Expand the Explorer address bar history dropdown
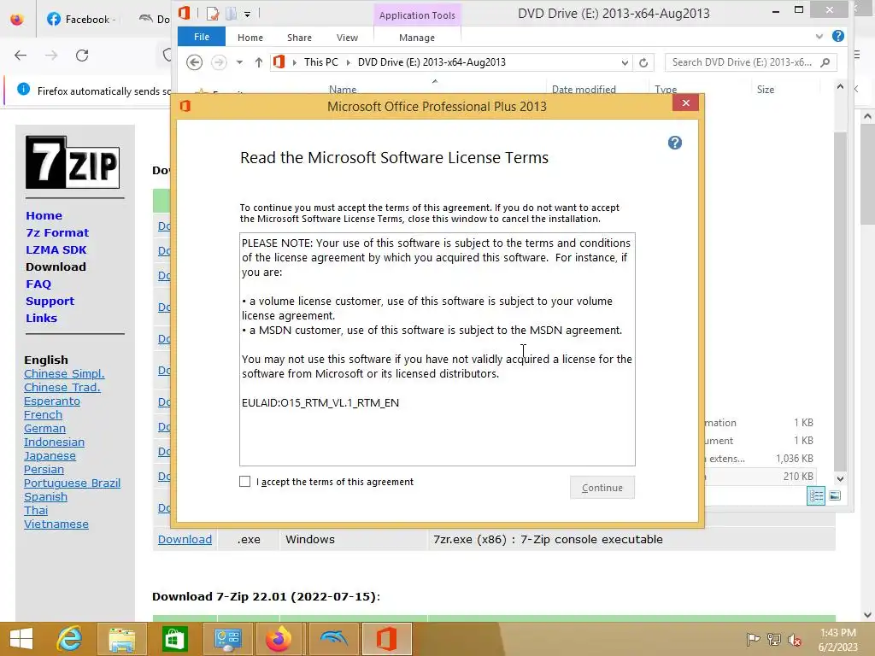The height and width of the screenshot is (656, 875). point(625,62)
